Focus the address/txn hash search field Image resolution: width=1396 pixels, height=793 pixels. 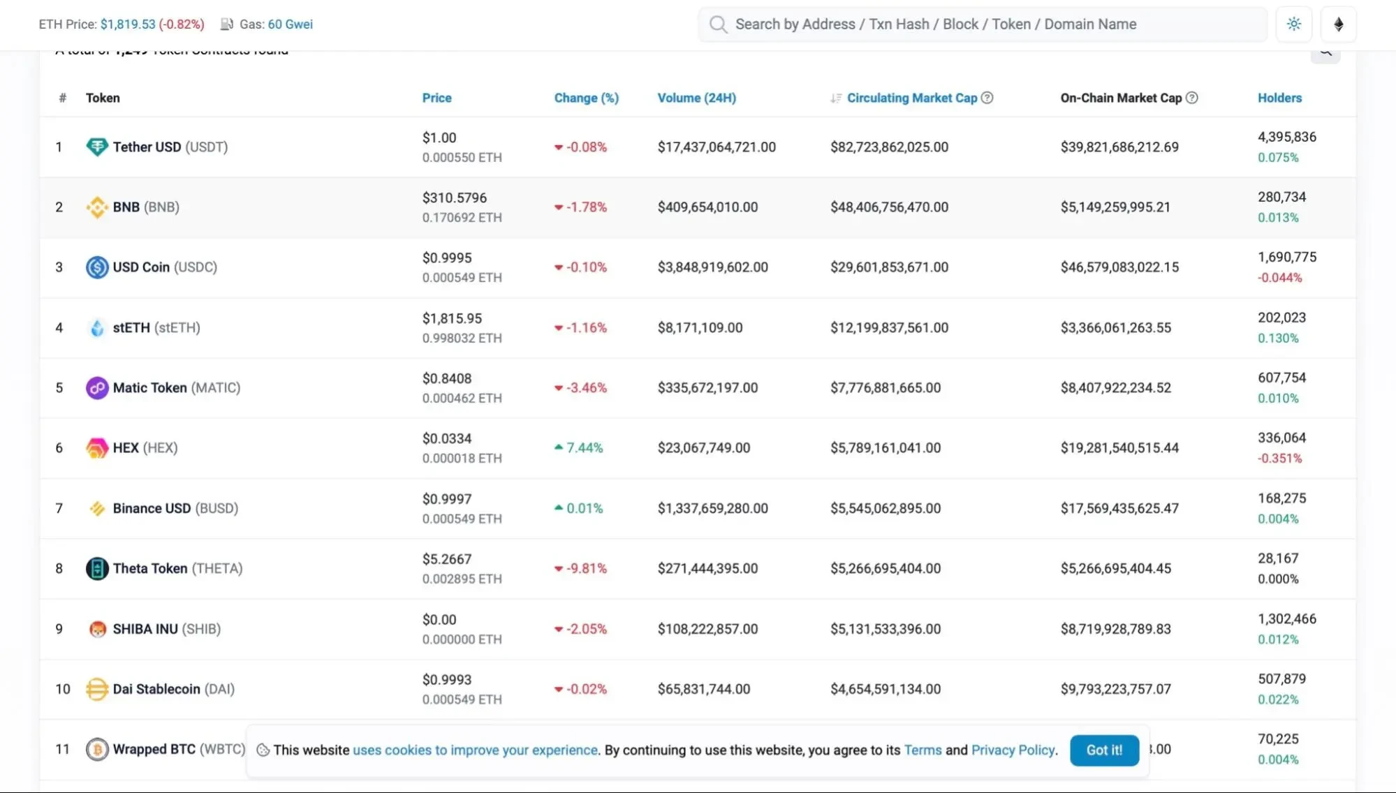click(982, 24)
